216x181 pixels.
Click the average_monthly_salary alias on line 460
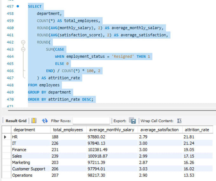tap(136, 28)
